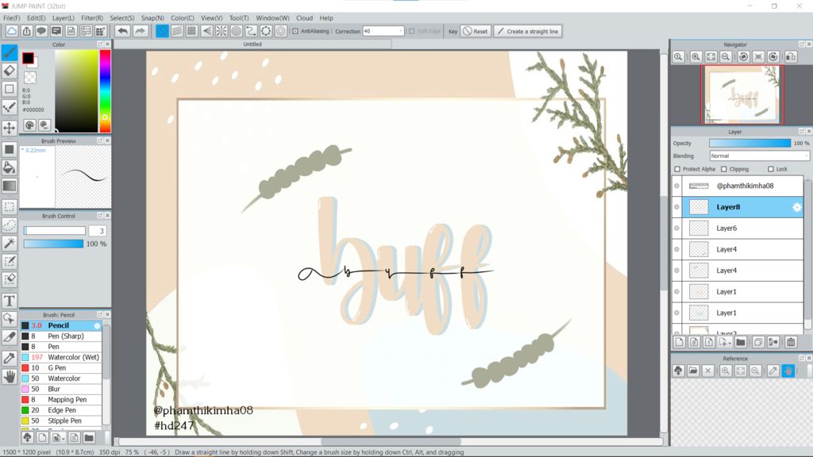Click the black foreground color swatch
The height and width of the screenshot is (457, 813).
(x=28, y=58)
